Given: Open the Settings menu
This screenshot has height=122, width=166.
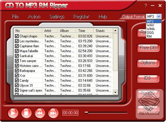Looking at the screenshot, I should coord(57,16).
